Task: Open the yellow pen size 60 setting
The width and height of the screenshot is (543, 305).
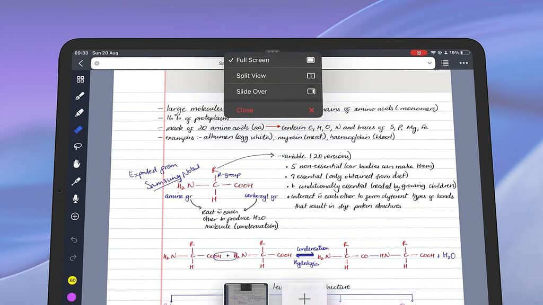Action: pos(72,280)
